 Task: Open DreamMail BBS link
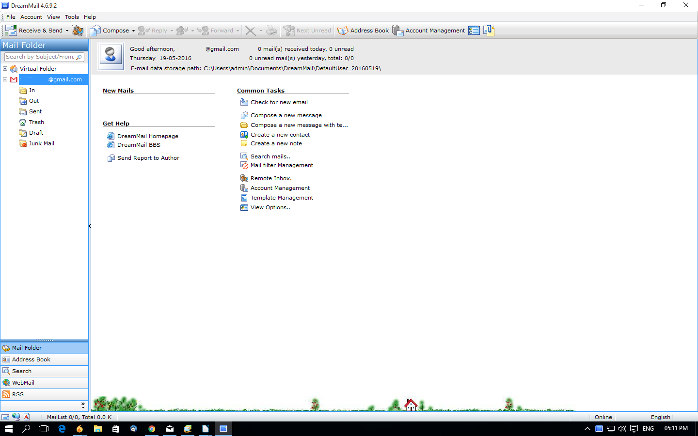(x=139, y=145)
